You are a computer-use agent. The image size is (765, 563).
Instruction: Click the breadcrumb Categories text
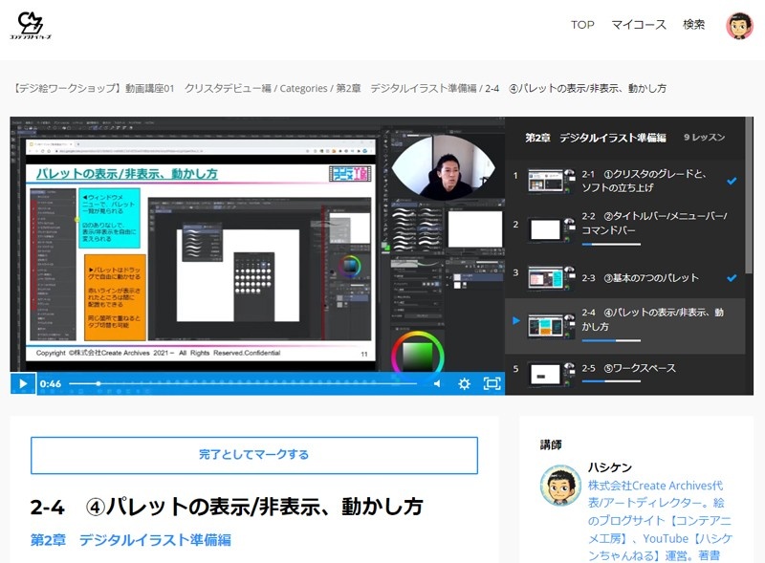(x=303, y=88)
